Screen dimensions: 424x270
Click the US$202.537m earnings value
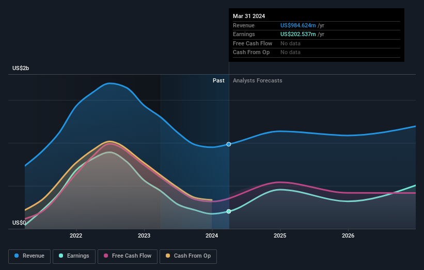[298, 34]
